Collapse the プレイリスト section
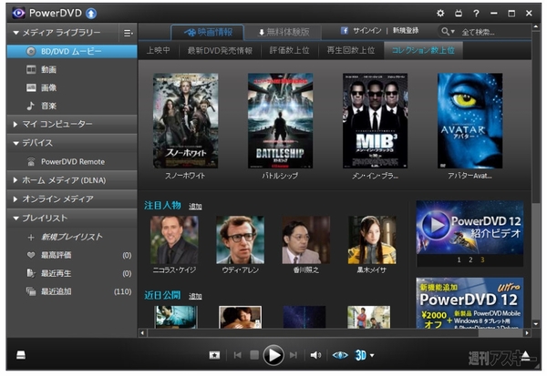This screenshot has width=547, height=376. (x=15, y=218)
